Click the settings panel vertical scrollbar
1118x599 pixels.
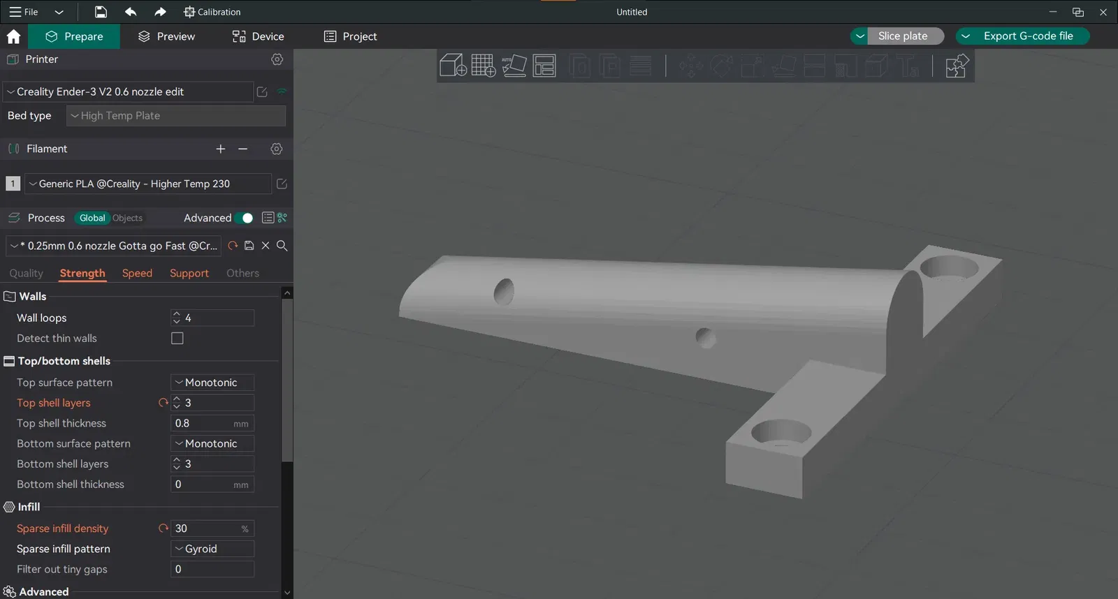(287, 380)
